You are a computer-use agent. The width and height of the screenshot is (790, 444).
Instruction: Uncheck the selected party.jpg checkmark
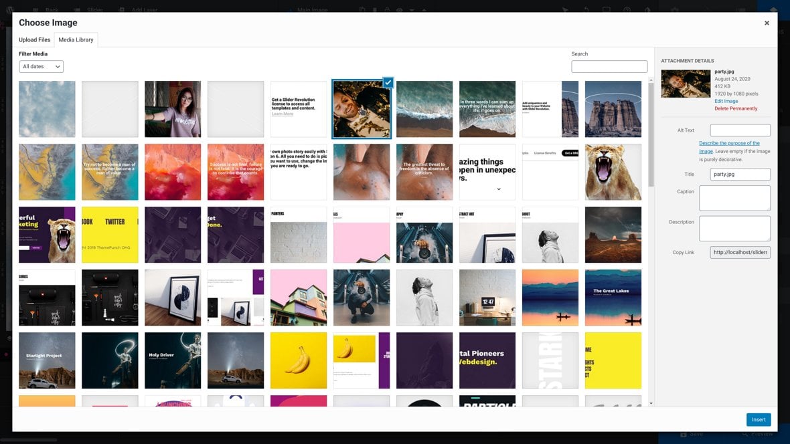388,82
